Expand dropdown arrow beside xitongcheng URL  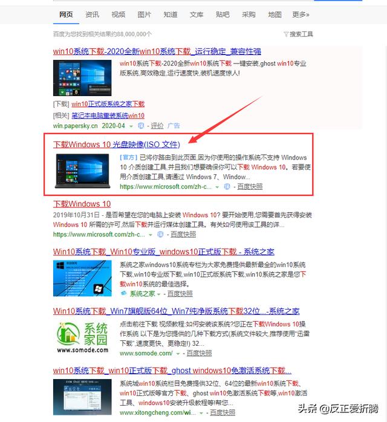[x=201, y=413]
